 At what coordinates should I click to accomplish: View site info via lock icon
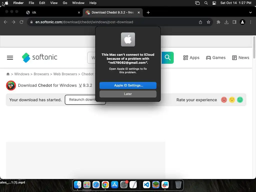pos(31,22)
